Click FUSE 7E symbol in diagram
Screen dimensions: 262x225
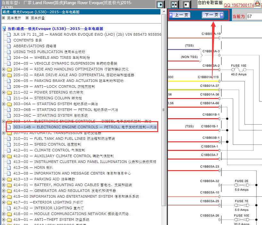click(242, 205)
